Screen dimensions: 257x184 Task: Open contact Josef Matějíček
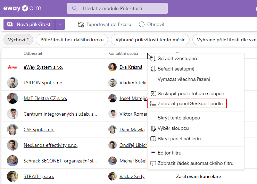tap(133, 98)
